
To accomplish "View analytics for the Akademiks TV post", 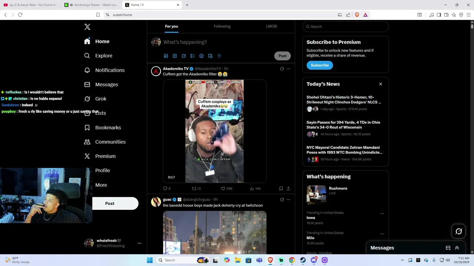I will [x=255, y=188].
